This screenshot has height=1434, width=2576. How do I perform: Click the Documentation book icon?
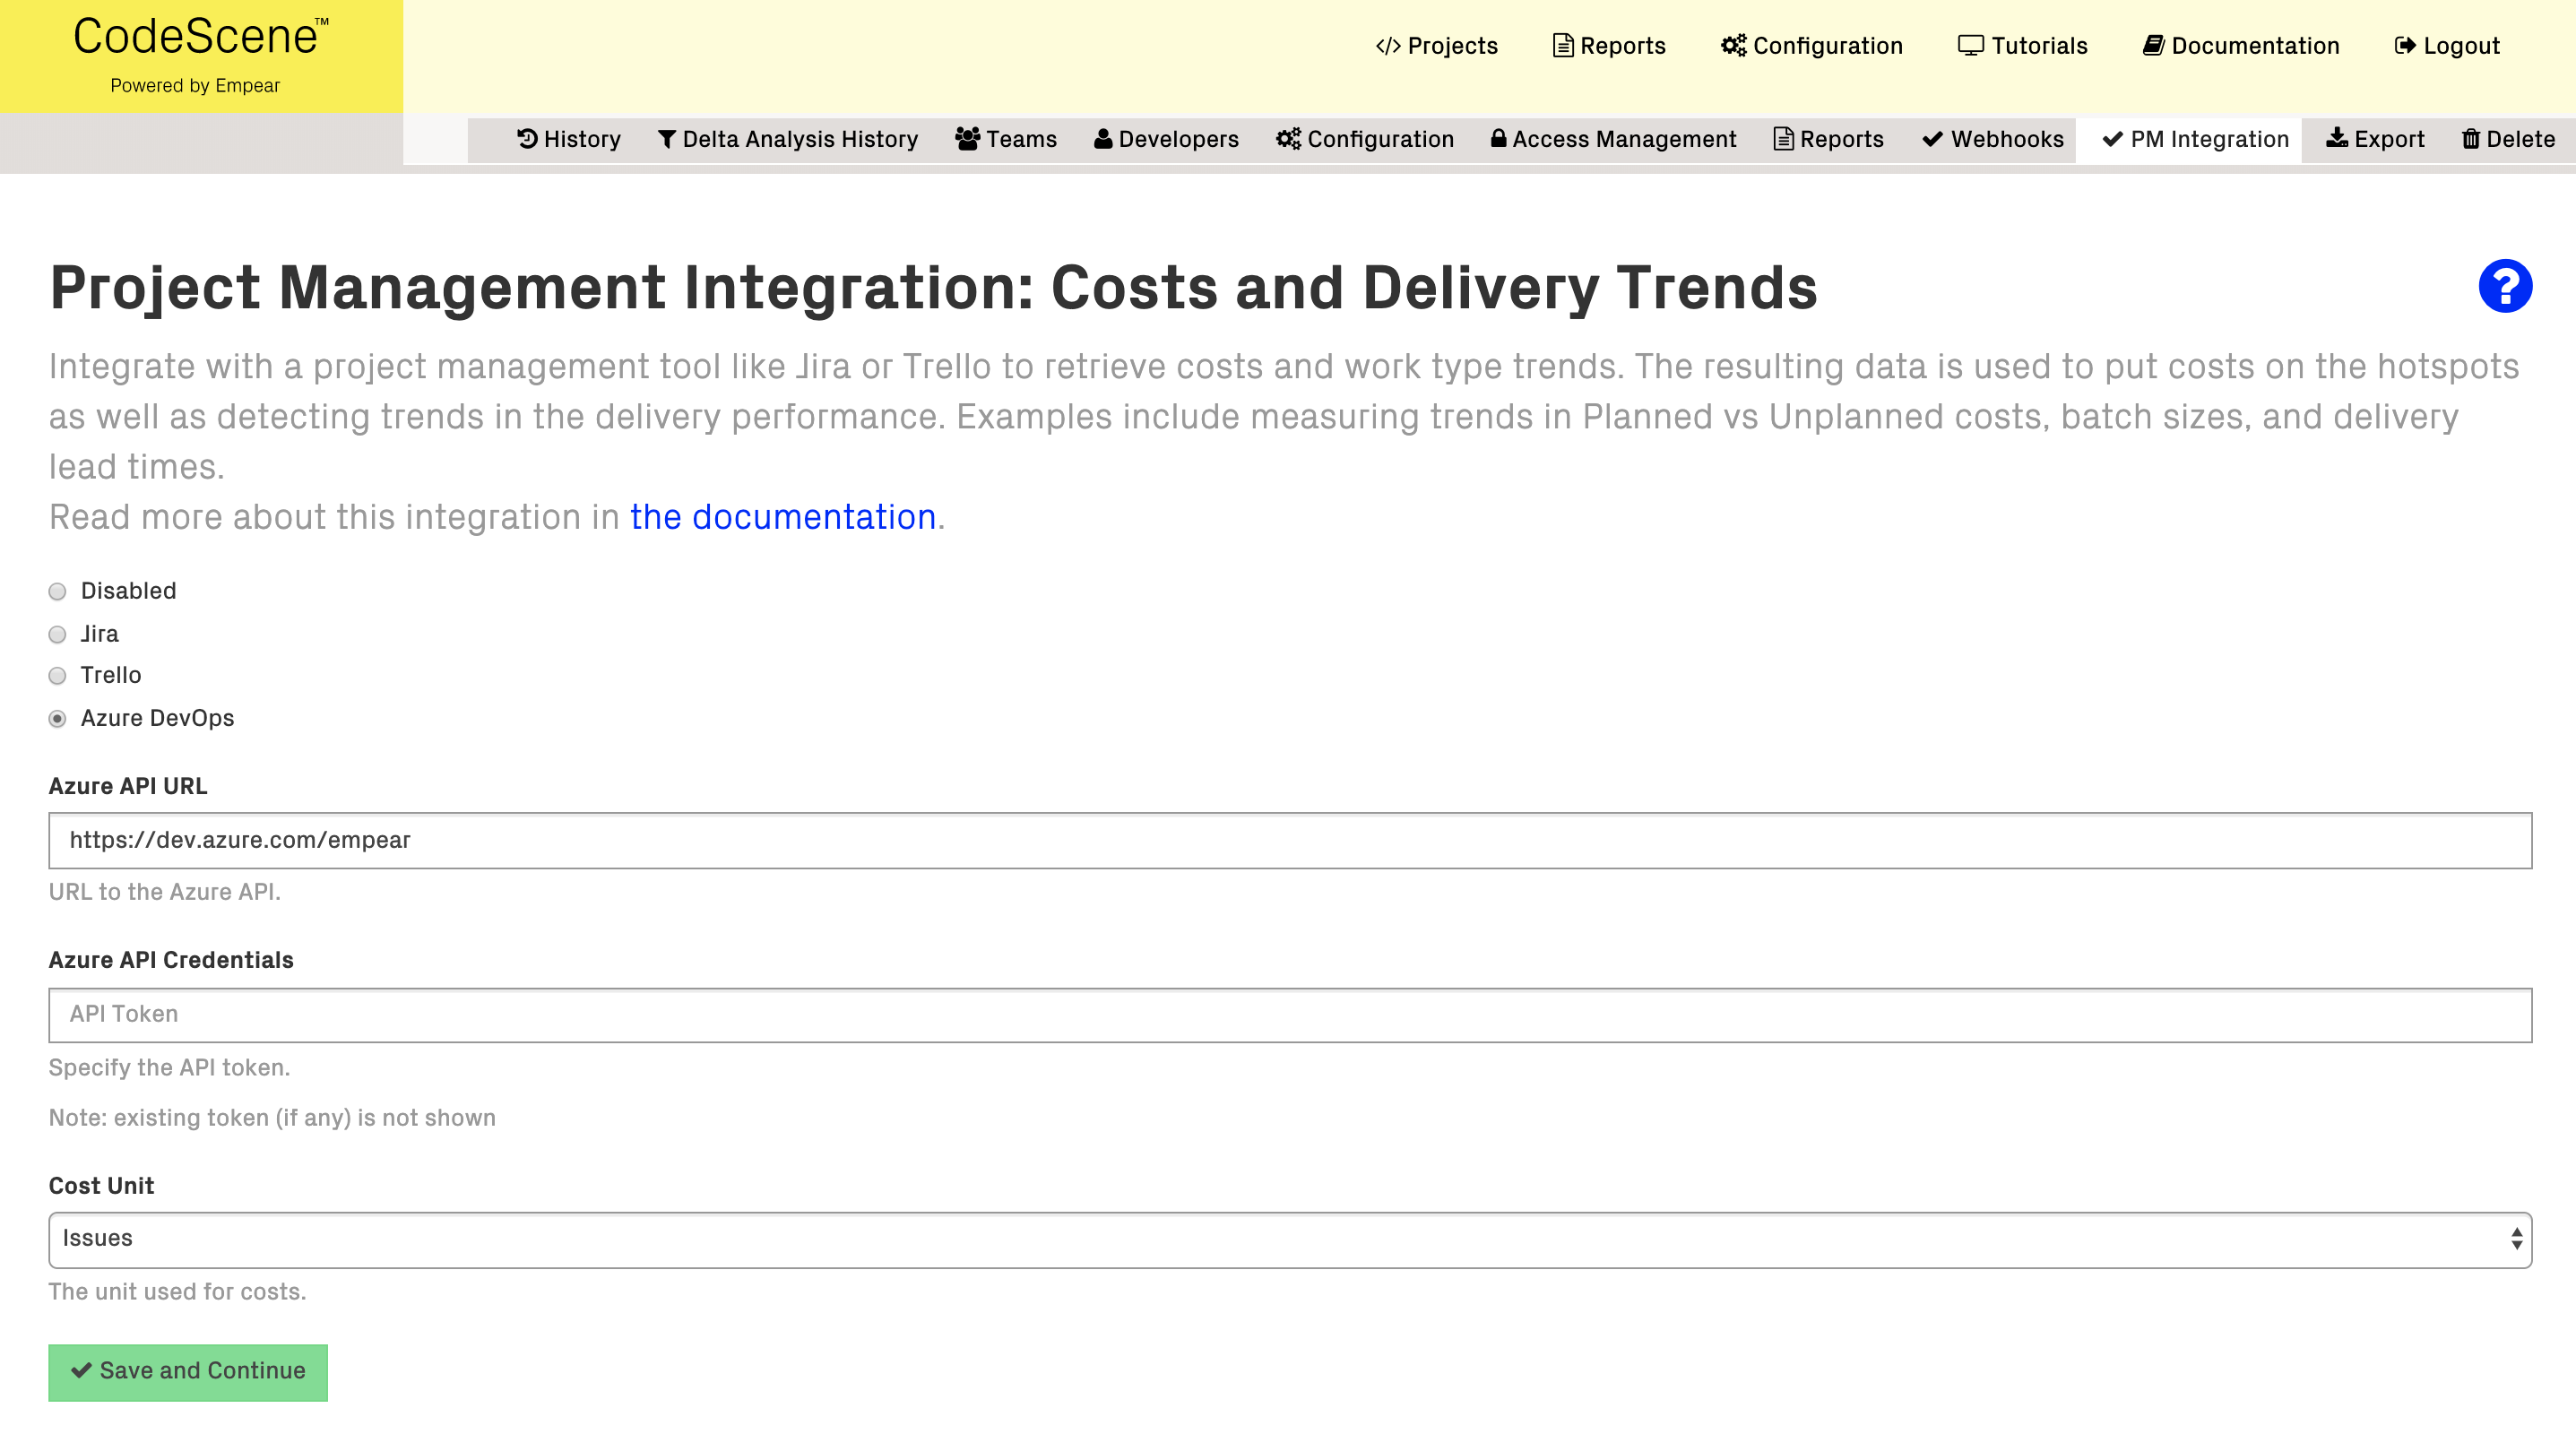click(2155, 45)
